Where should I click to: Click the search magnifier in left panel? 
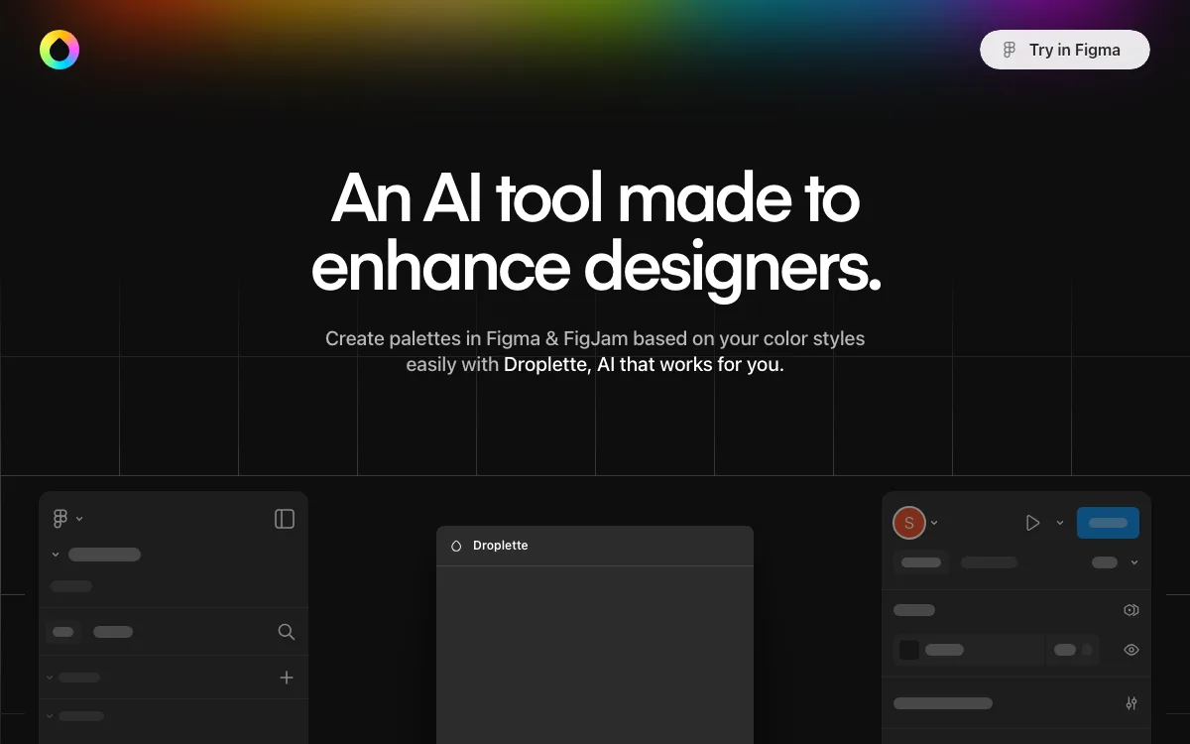click(287, 632)
